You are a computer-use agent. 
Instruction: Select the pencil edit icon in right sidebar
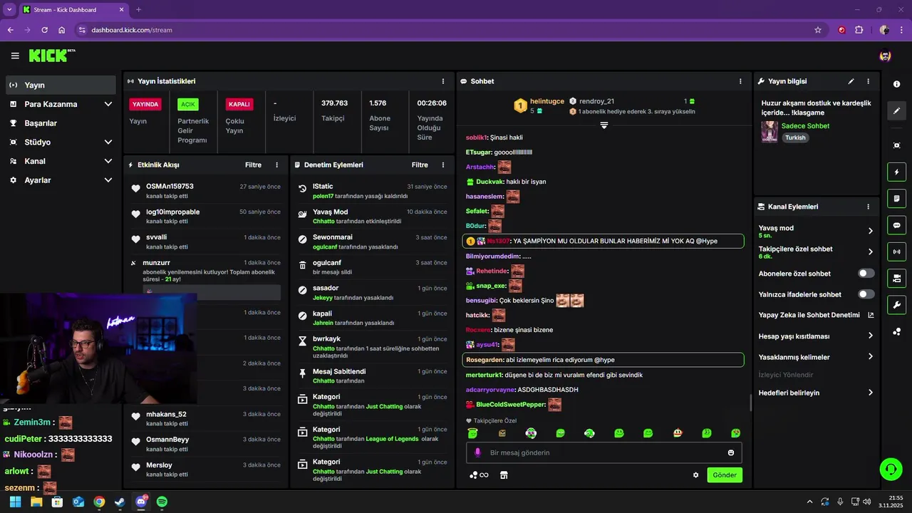896,110
